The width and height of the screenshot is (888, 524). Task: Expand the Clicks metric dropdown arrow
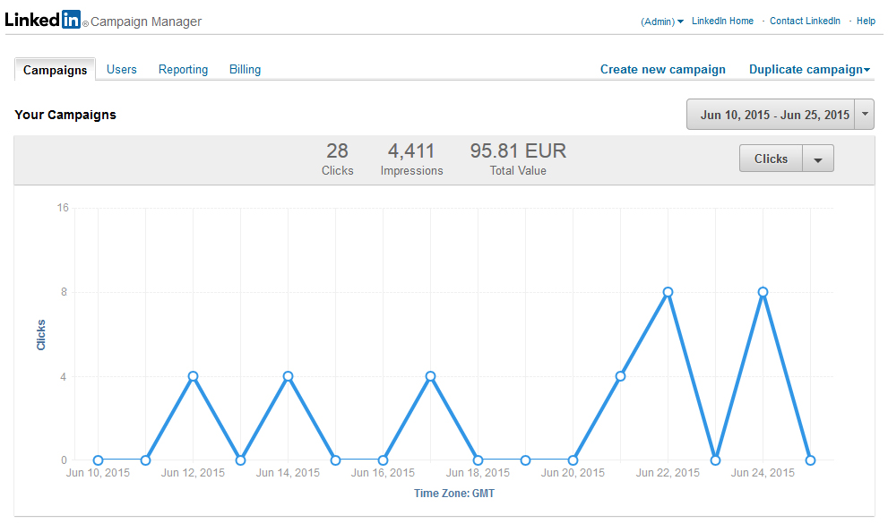point(818,159)
